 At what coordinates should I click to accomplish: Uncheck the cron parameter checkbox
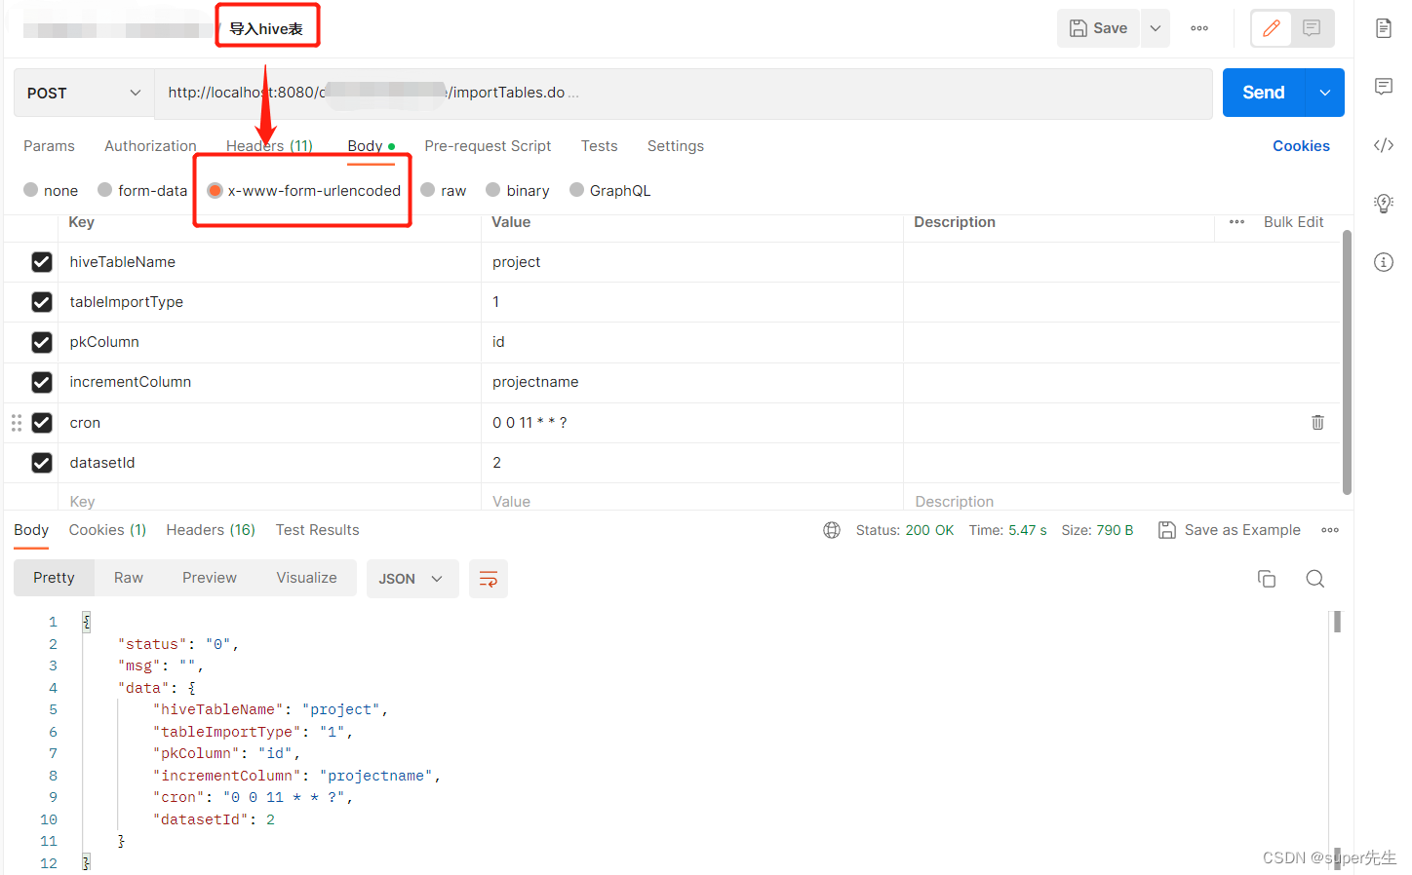point(41,422)
